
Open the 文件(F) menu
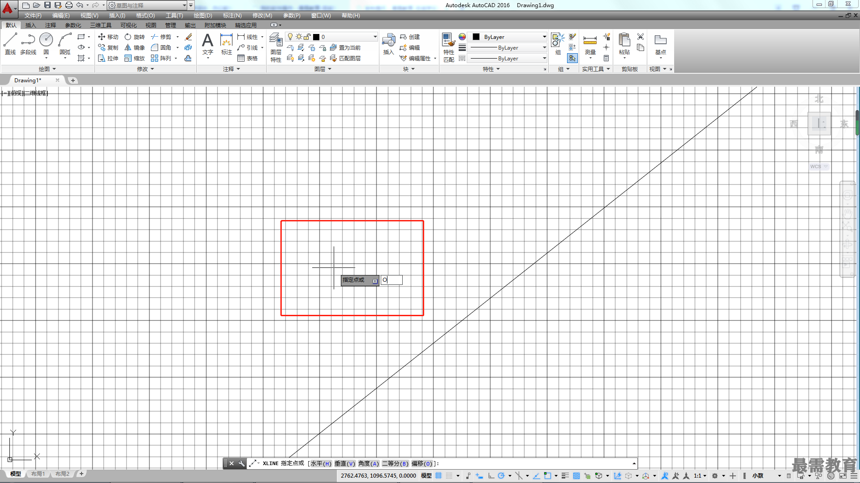coord(33,15)
